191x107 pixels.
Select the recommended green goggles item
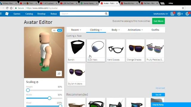[x=96, y=103]
